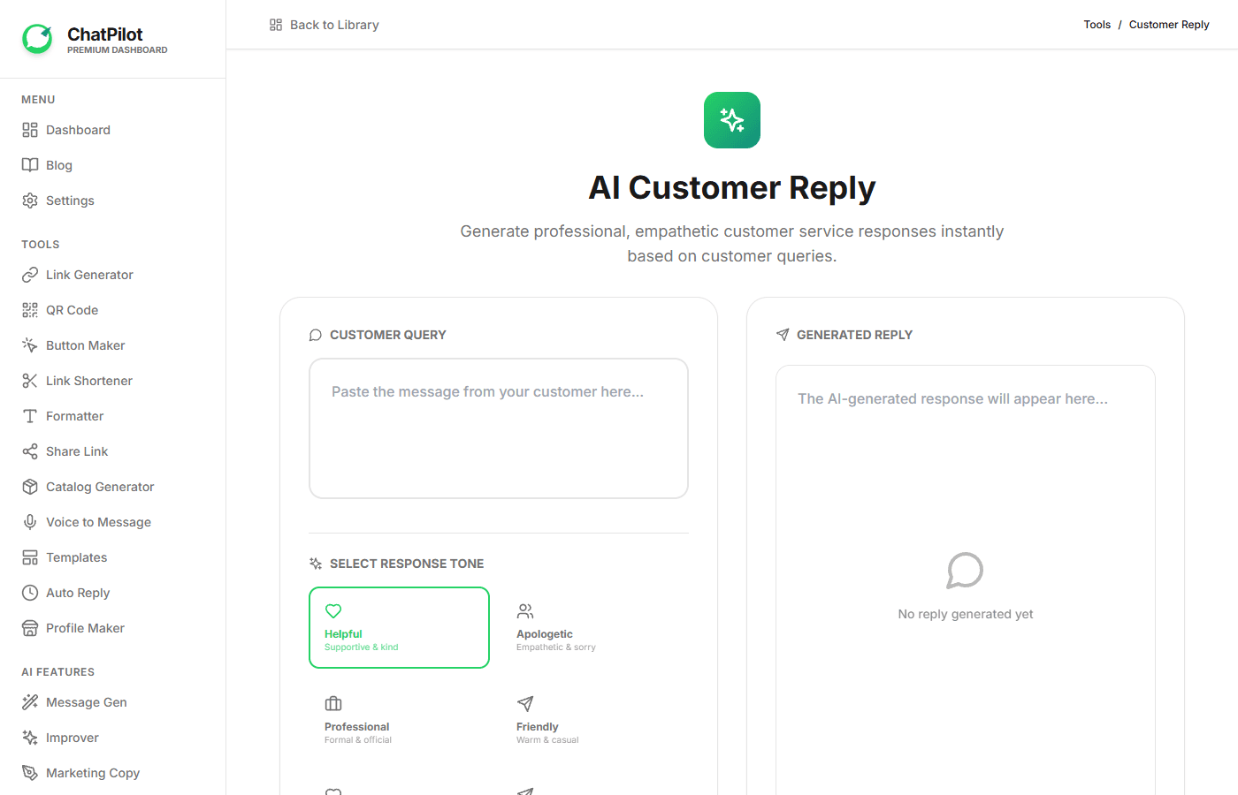Open the Dashboard menu item
This screenshot has width=1238, height=795.
point(78,130)
